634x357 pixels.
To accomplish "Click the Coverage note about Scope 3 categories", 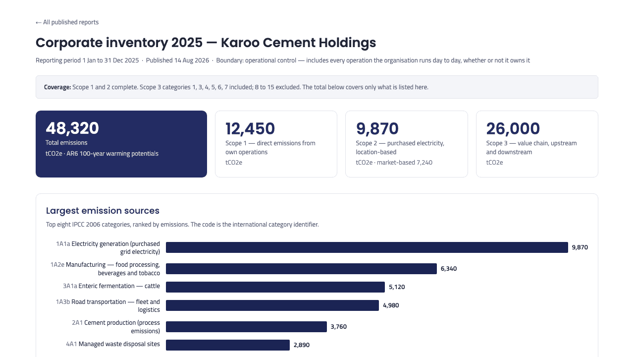I will (x=317, y=87).
